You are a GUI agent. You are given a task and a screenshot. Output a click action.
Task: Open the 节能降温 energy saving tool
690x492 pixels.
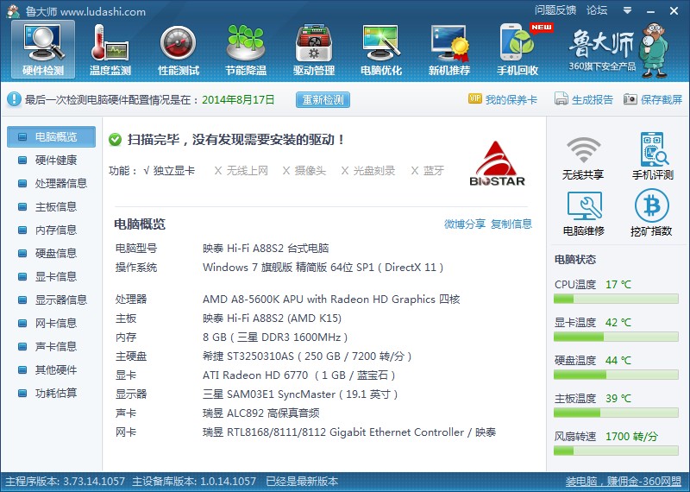click(x=246, y=50)
